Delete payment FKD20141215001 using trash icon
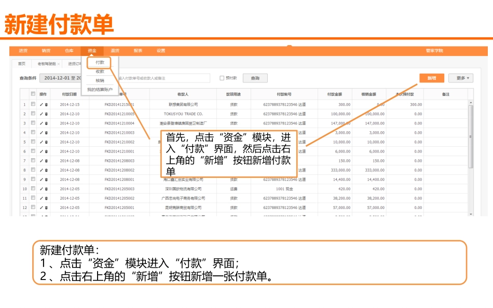 click(46, 105)
